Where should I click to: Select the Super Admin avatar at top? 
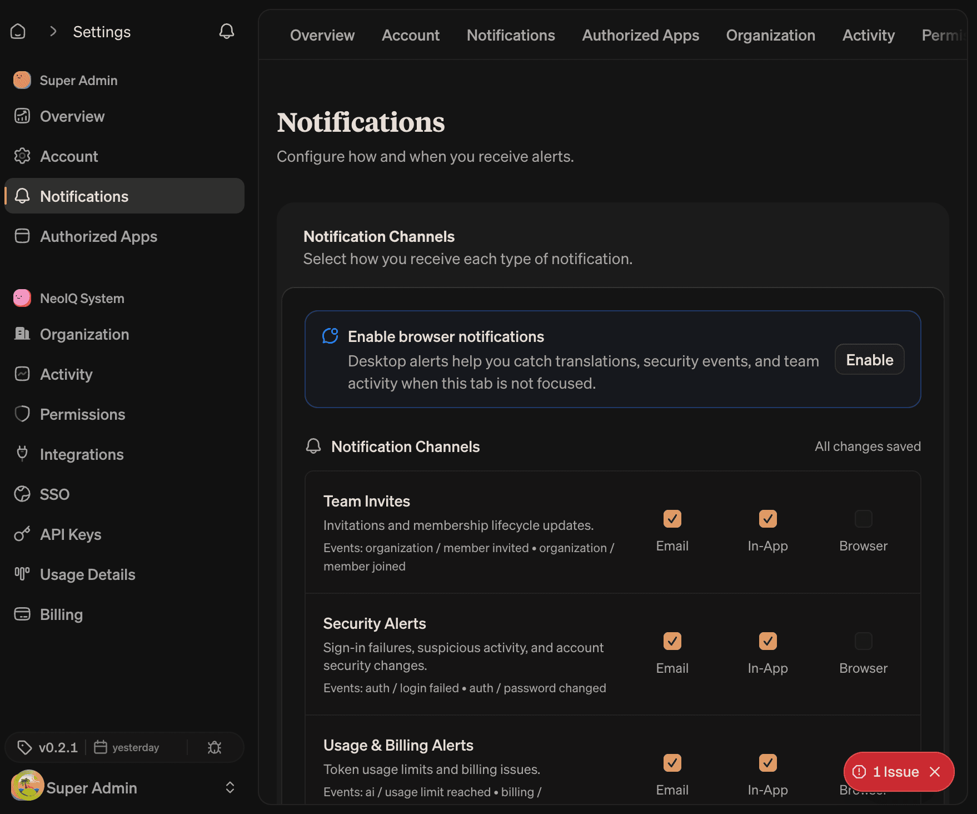pyautogui.click(x=22, y=80)
